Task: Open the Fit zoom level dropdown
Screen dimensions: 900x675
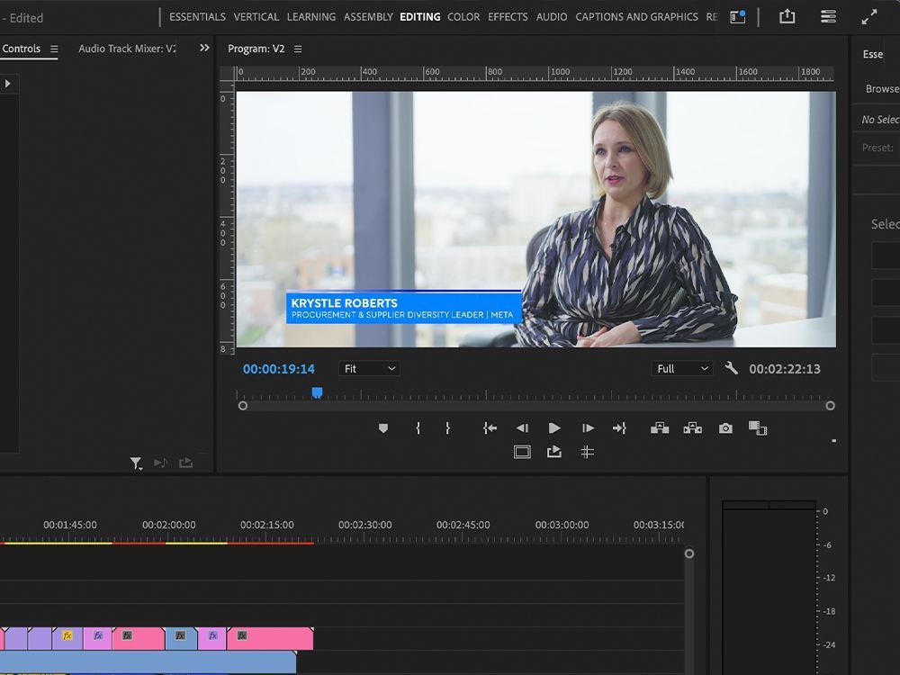Action: (369, 368)
